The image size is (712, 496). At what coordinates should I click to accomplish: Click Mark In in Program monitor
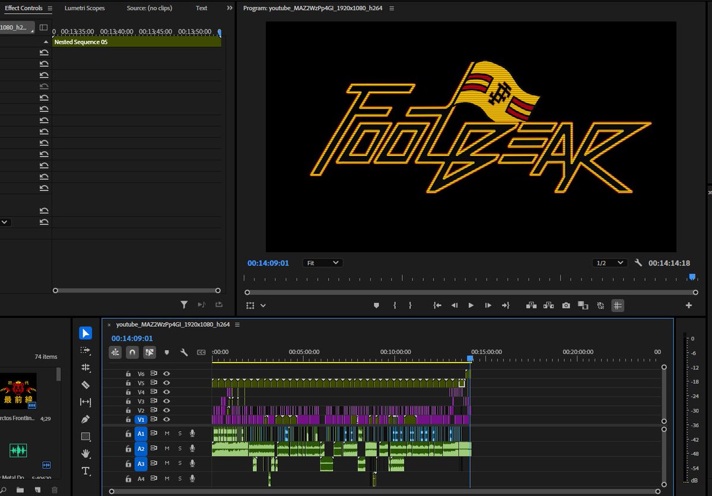click(395, 306)
